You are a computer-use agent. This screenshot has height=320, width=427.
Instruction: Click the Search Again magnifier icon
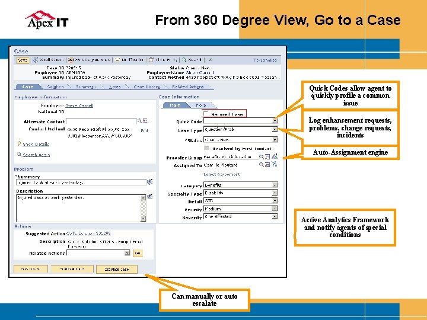pyautogui.click(x=20, y=155)
